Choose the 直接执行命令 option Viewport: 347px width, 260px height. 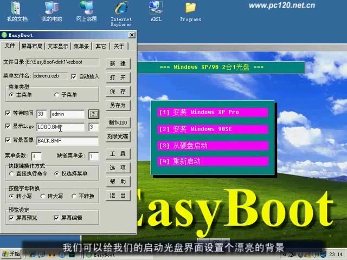pos(11,173)
